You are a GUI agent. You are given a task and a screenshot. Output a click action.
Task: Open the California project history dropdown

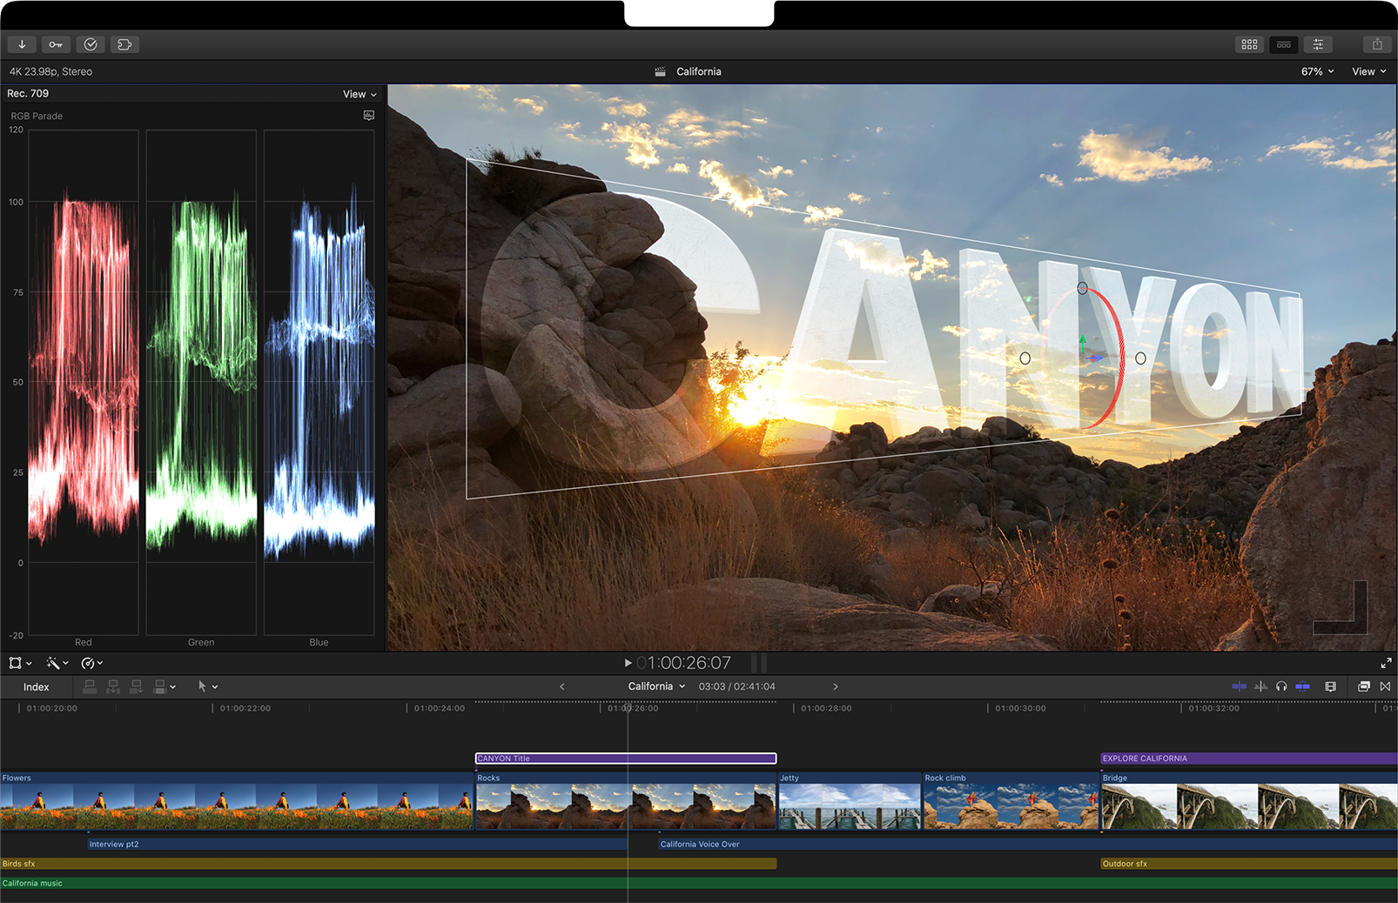[x=657, y=686]
